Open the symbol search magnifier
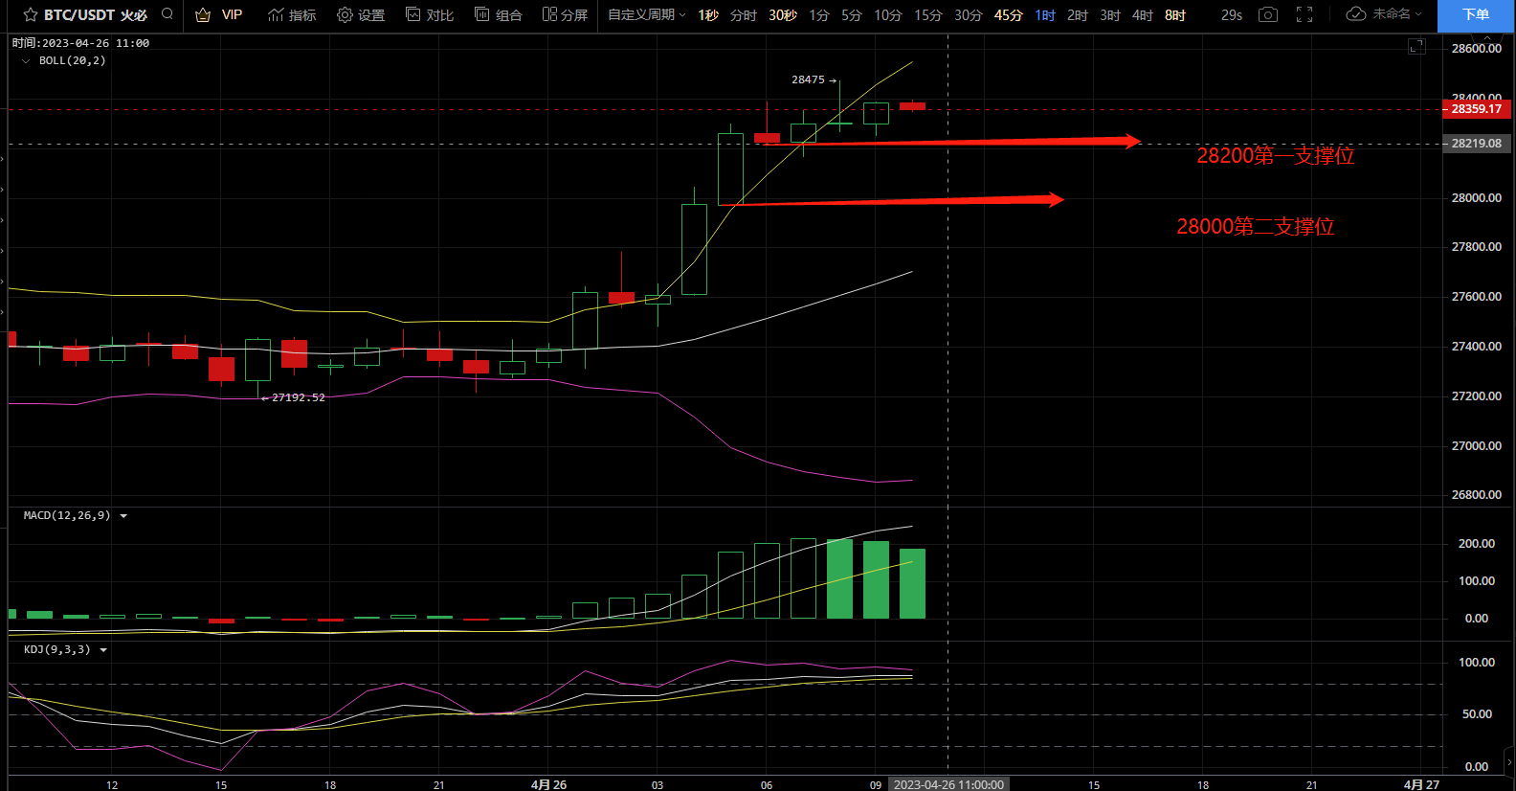The height and width of the screenshot is (791, 1516). point(167,14)
